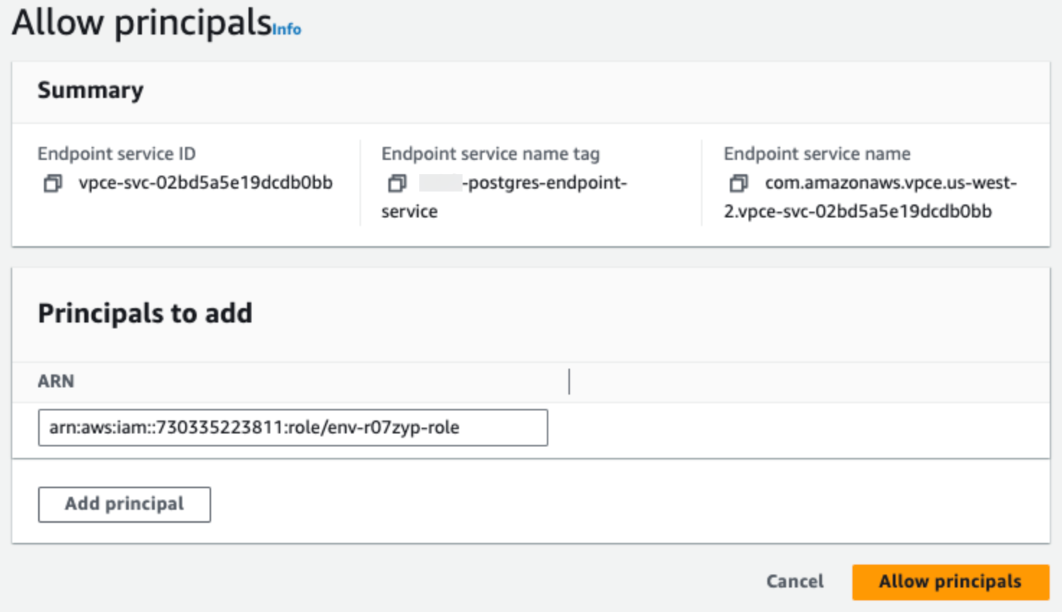Viewport: 1062px width, 612px height.
Task: Copy the Endpoint service ID value
Action: pos(53,184)
